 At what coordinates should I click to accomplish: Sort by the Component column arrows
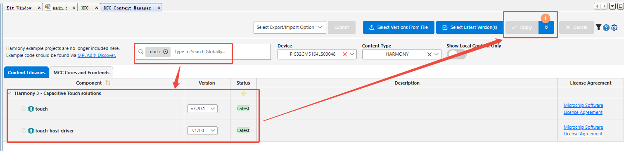(108, 83)
